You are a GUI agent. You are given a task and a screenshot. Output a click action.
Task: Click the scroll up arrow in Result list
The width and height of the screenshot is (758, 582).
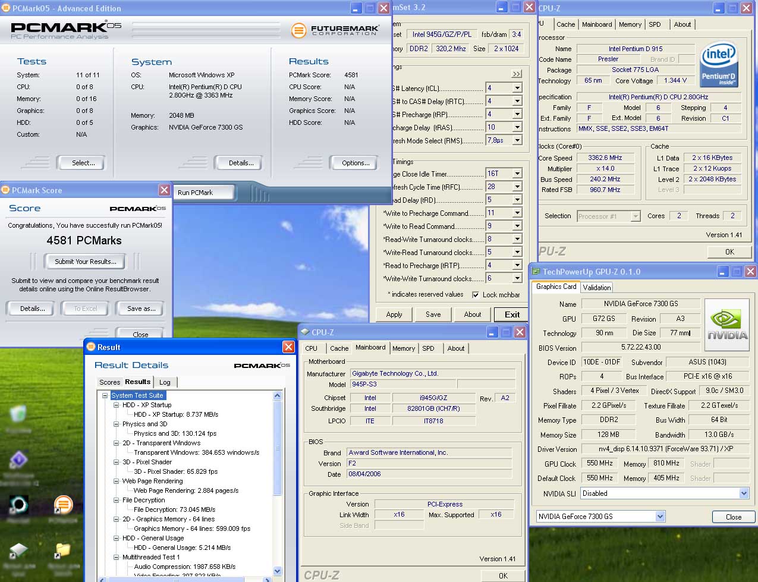278,395
